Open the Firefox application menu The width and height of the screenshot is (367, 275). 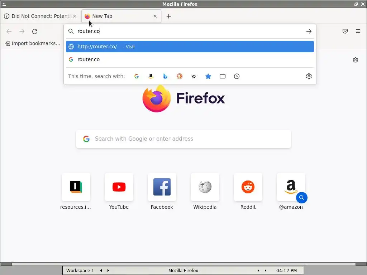(358, 31)
